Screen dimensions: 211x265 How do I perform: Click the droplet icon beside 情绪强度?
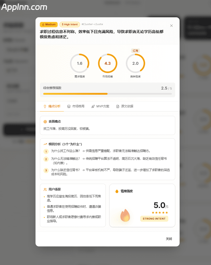point(117,191)
